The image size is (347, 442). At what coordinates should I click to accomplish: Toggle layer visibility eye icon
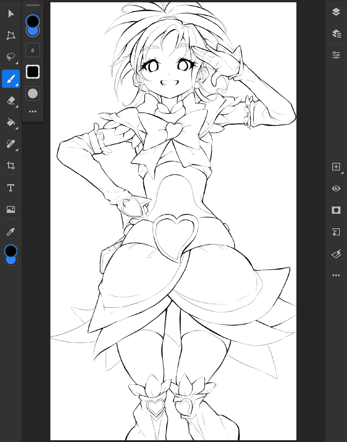pos(336,188)
